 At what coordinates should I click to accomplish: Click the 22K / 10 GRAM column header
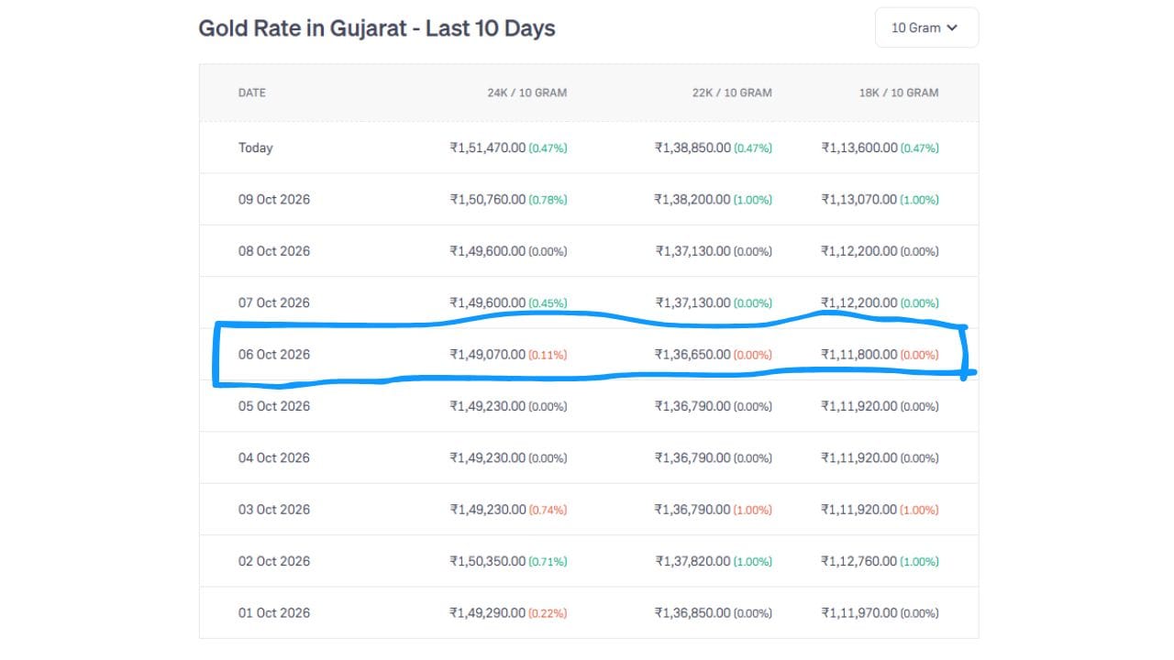coord(732,93)
